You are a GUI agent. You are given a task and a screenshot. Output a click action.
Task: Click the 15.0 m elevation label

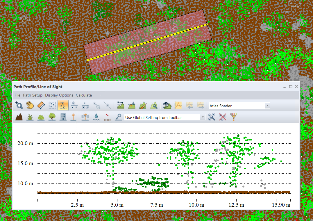25,163
